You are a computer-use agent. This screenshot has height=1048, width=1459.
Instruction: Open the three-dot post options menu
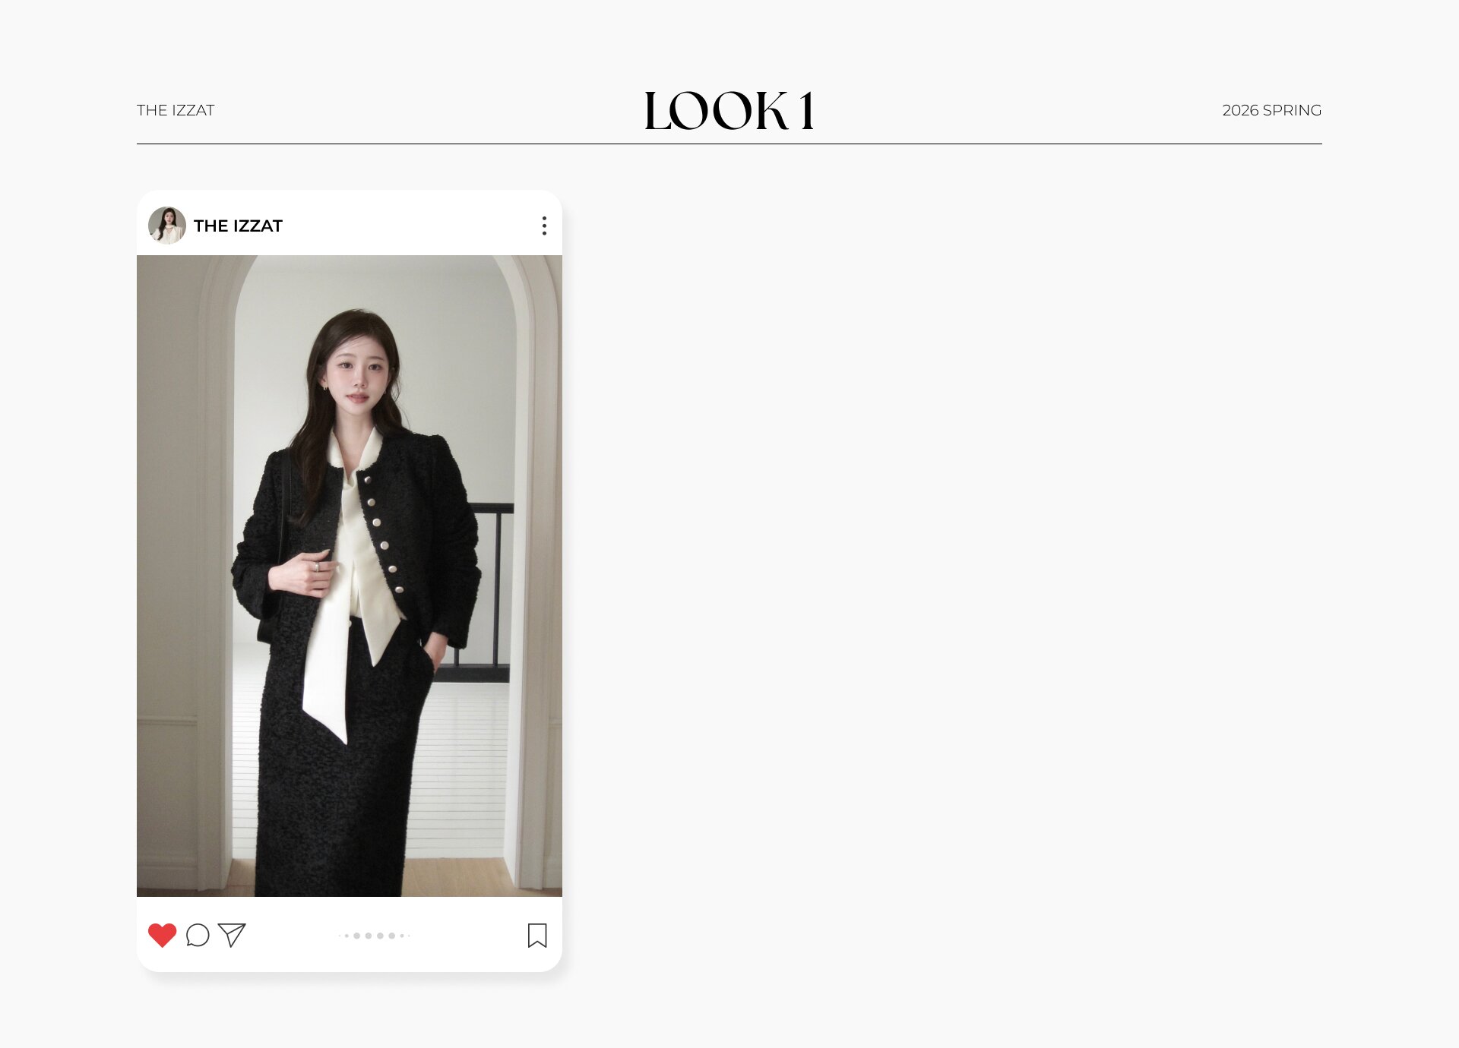coord(544,226)
